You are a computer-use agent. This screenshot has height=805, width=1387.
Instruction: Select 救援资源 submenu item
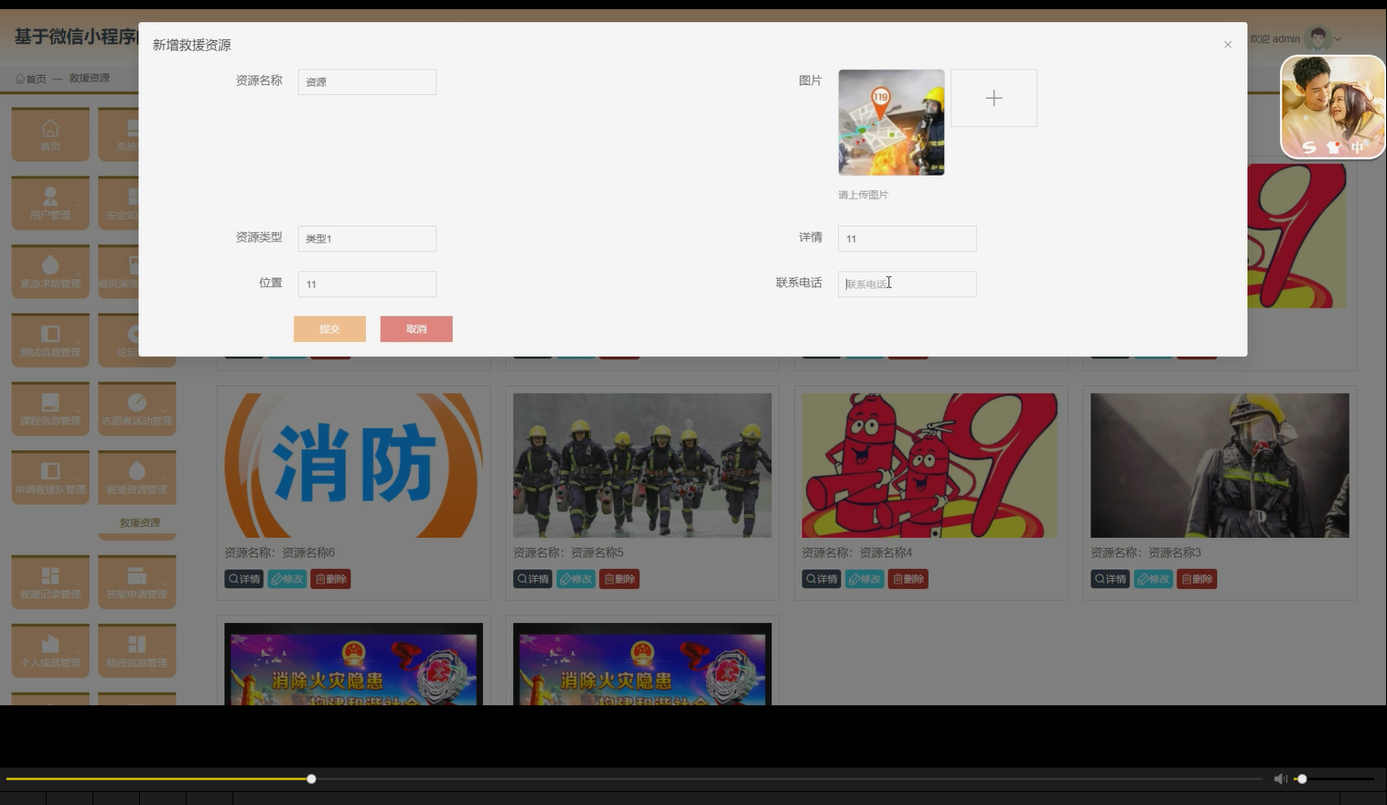pyautogui.click(x=137, y=522)
